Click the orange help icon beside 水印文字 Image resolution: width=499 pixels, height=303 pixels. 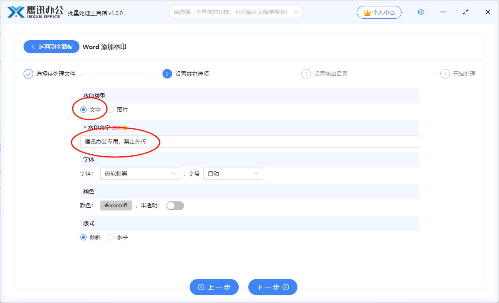[x=125, y=128]
